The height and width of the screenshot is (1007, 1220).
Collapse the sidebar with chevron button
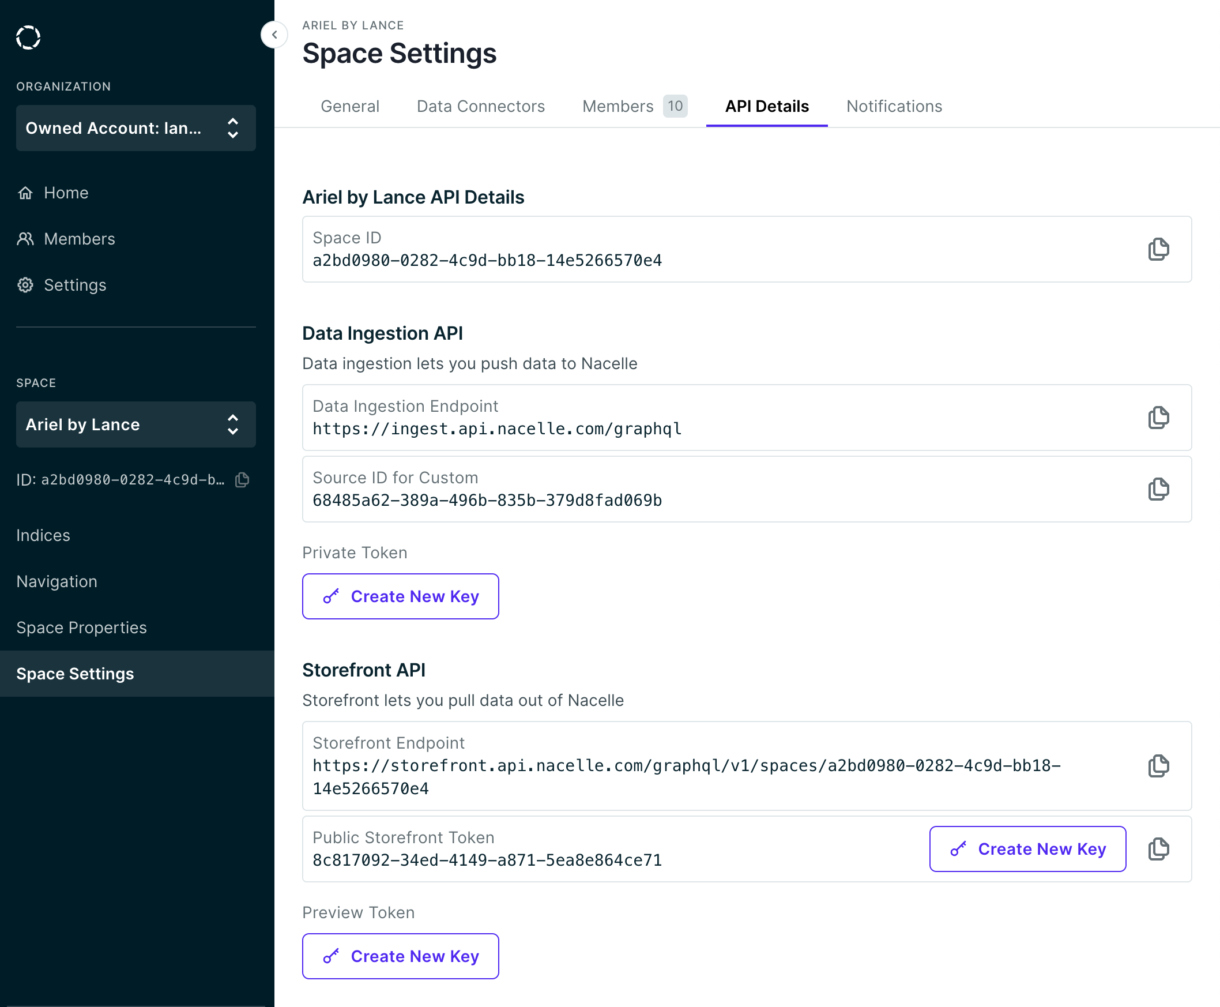(x=274, y=35)
